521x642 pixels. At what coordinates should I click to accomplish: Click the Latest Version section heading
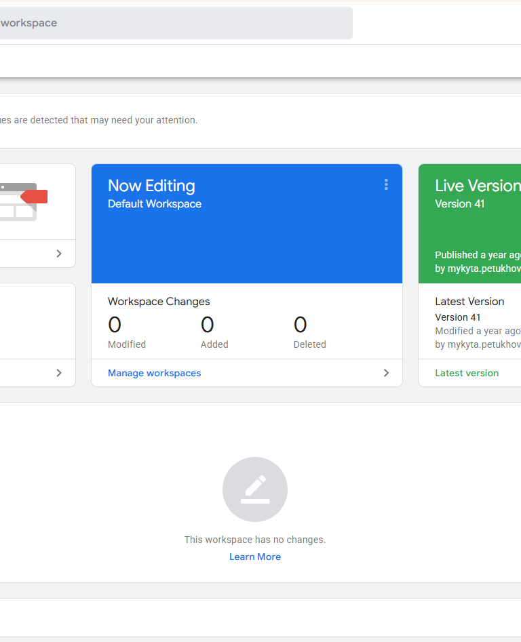469,302
